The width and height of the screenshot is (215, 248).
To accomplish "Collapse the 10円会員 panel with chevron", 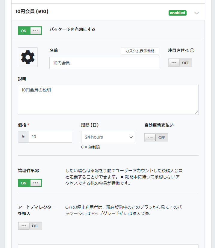I will coord(196,13).
